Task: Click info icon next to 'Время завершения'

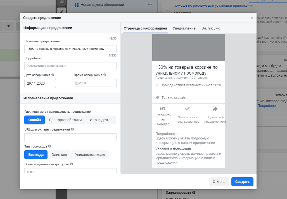Action: point(105,75)
